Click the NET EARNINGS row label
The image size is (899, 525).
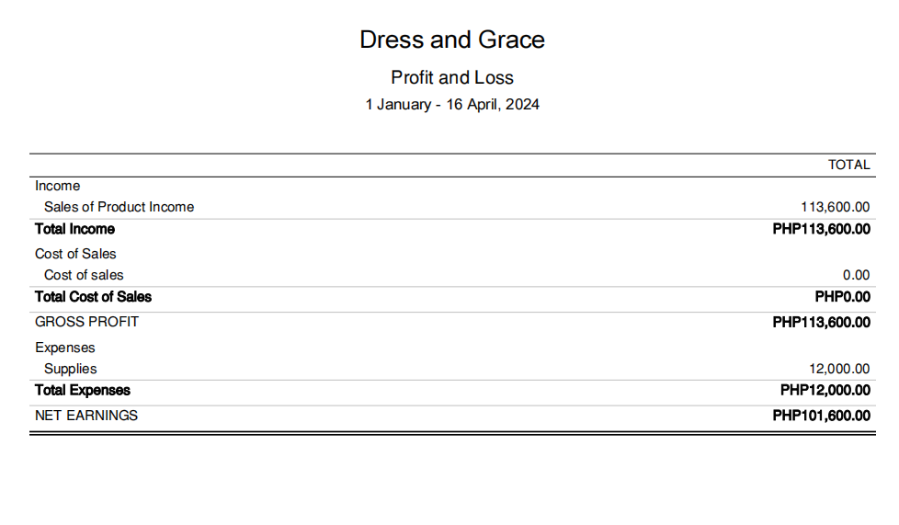click(85, 416)
